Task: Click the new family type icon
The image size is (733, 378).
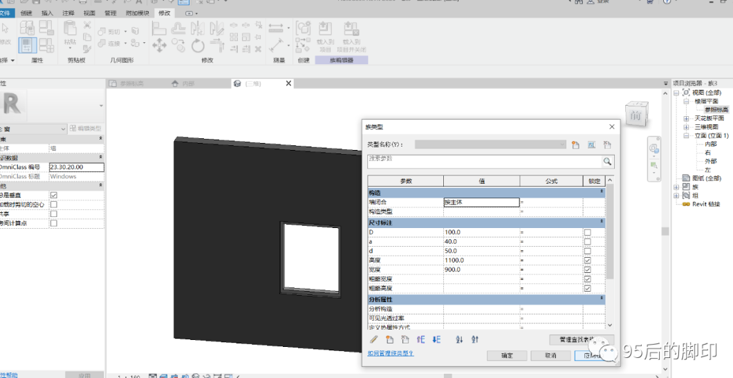Action: (575, 145)
